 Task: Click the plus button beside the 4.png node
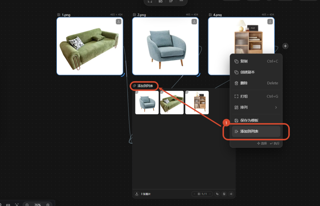(285, 46)
